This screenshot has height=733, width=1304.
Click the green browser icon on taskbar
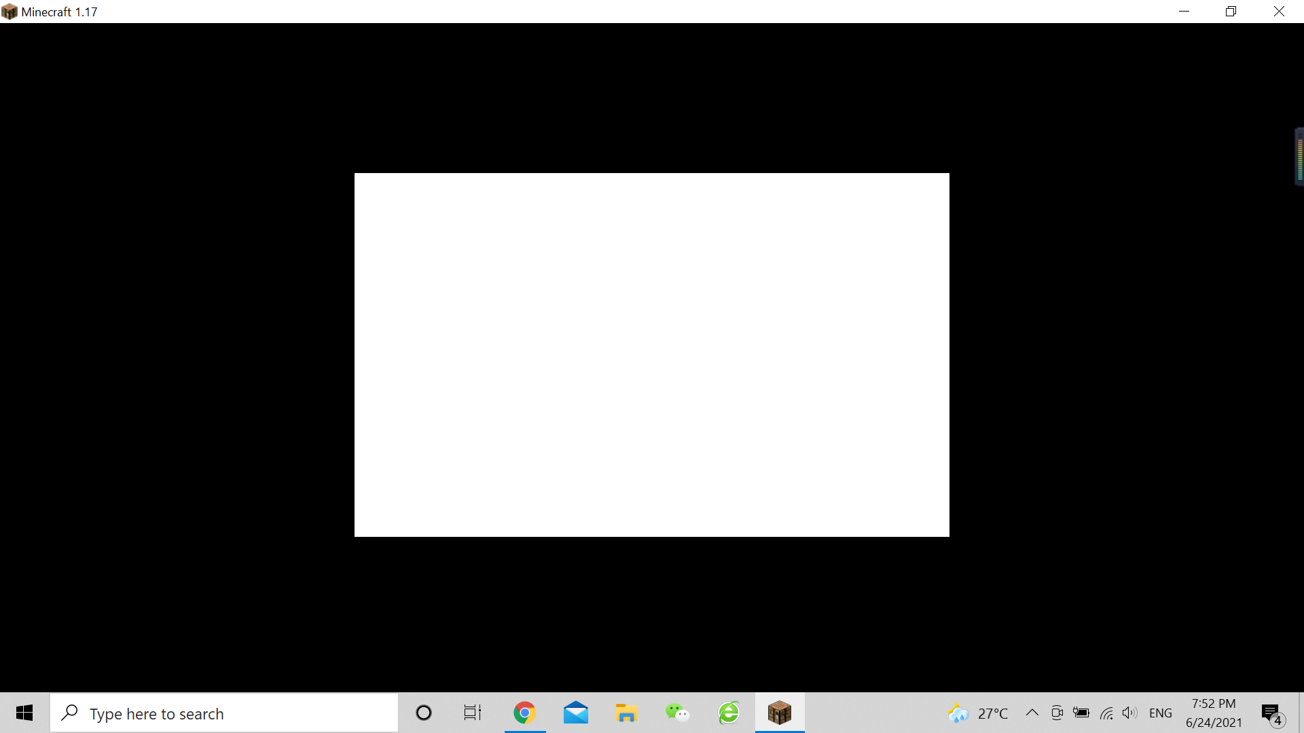click(729, 713)
